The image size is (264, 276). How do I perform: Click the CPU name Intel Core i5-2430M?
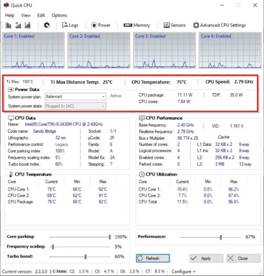coord(64,124)
